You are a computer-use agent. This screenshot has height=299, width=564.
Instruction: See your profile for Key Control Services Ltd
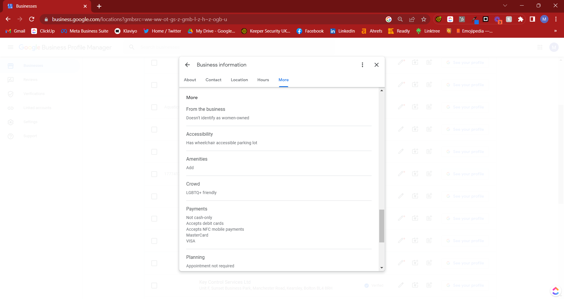coord(466,285)
